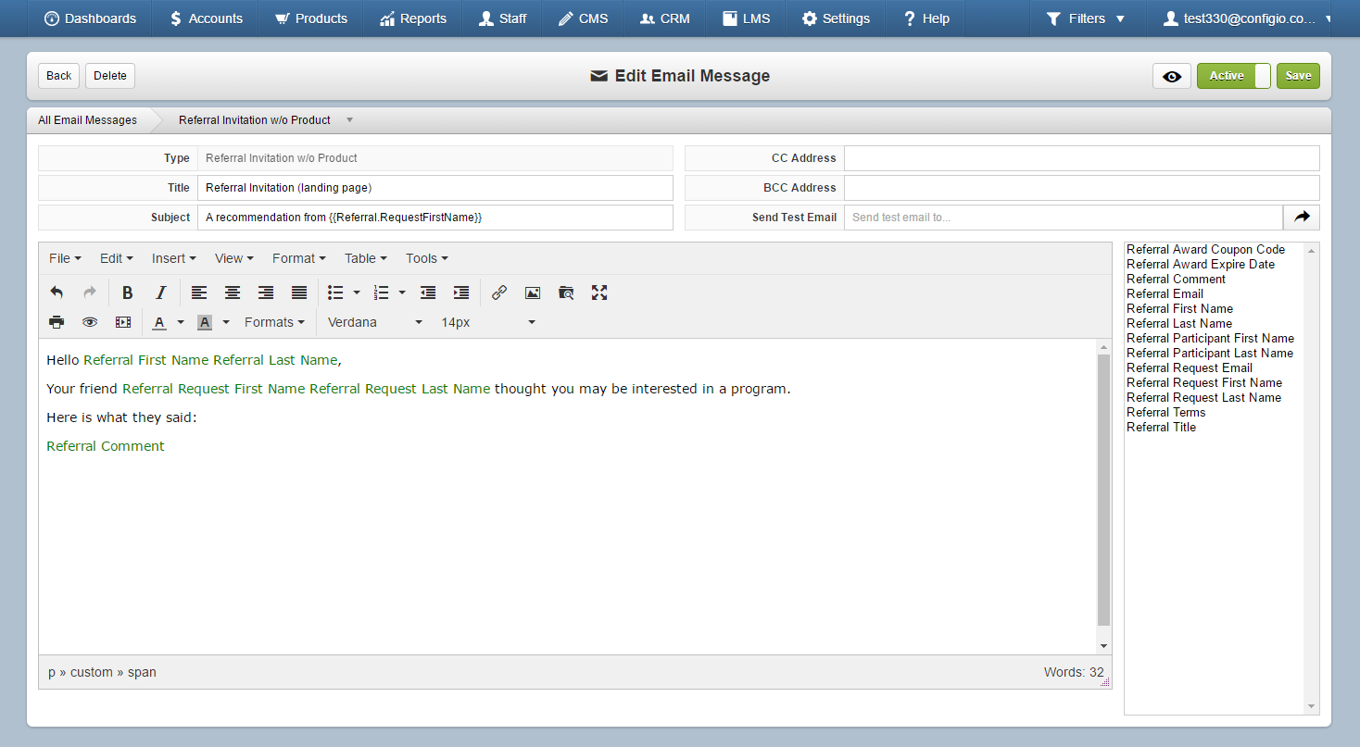The height and width of the screenshot is (747, 1360).
Task: Preview the email via header eye button
Action: [x=1172, y=76]
